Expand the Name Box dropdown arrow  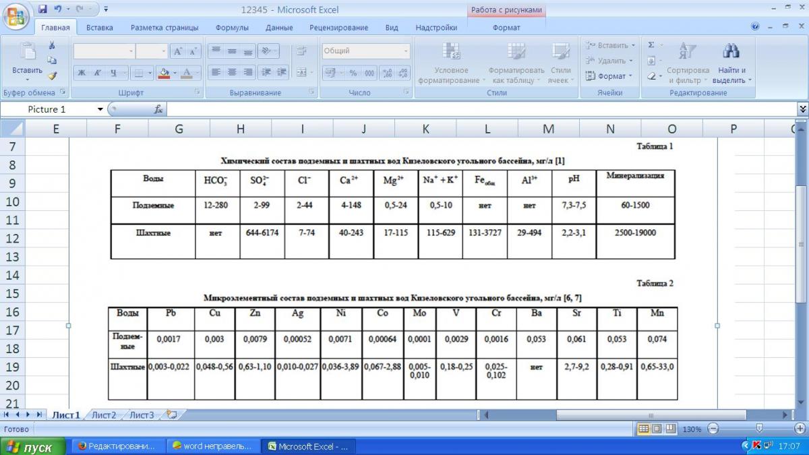click(x=100, y=109)
